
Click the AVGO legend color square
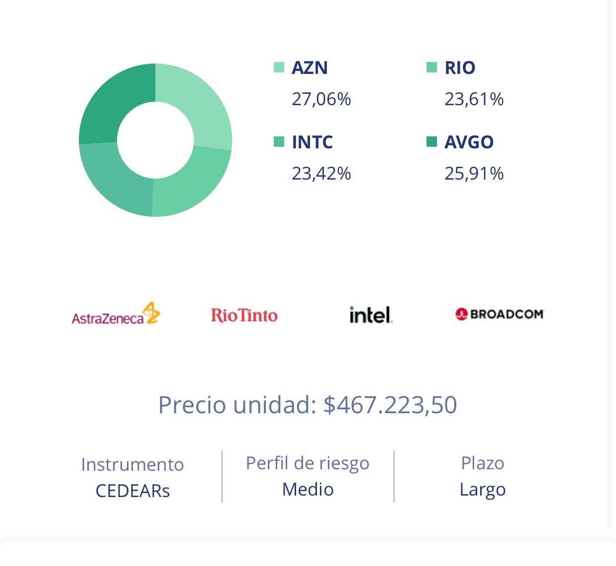tap(432, 142)
